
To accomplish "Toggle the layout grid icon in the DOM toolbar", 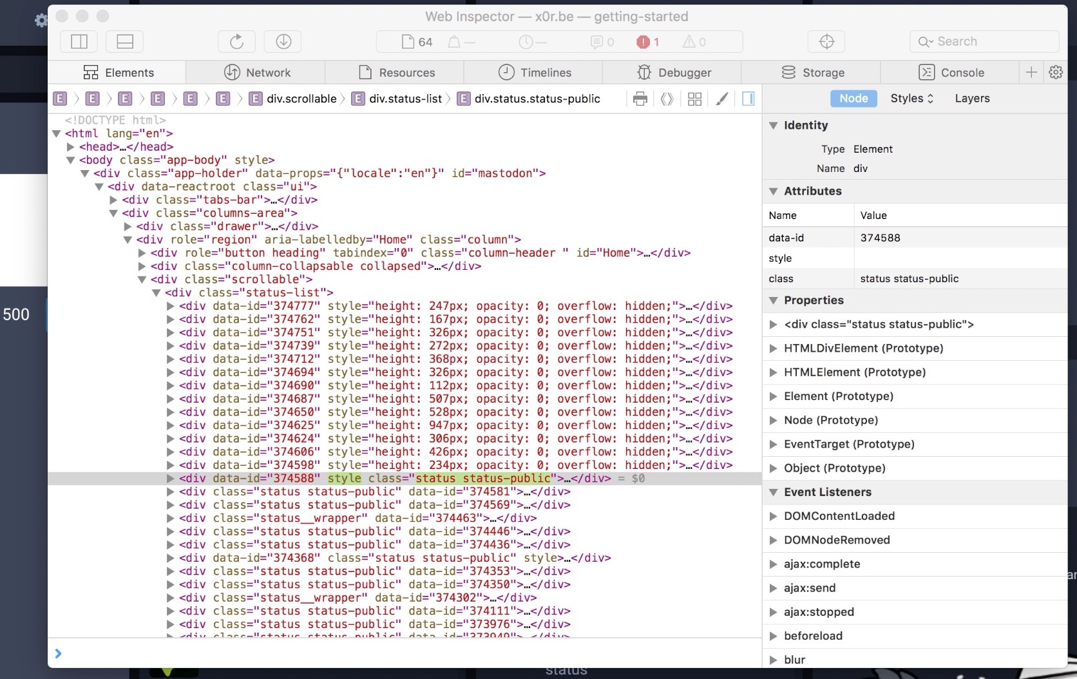I will (694, 99).
